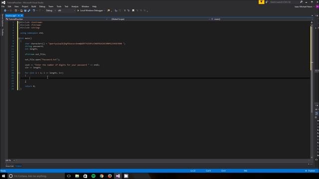
Task: Open the signed-in user account dropdown
Action: [304, 6]
